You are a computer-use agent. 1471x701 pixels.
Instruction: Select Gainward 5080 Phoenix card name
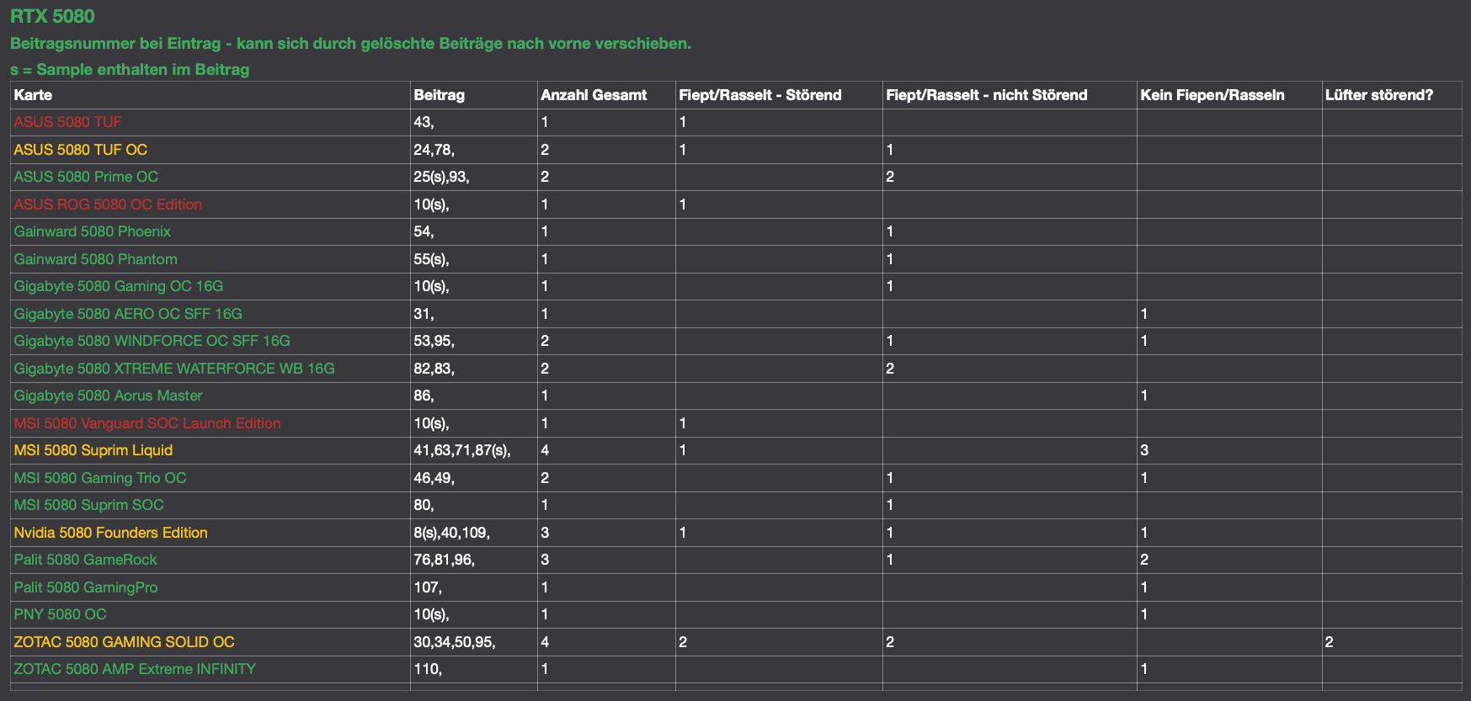tap(92, 231)
